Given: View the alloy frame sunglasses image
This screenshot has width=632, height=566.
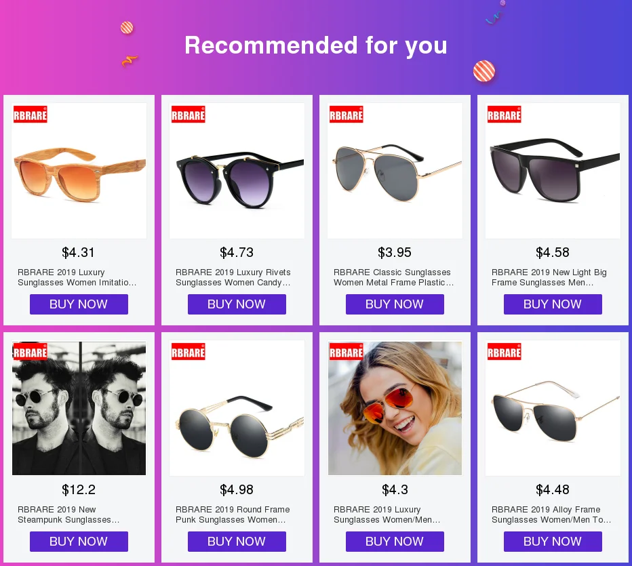Looking at the screenshot, I should point(553,408).
